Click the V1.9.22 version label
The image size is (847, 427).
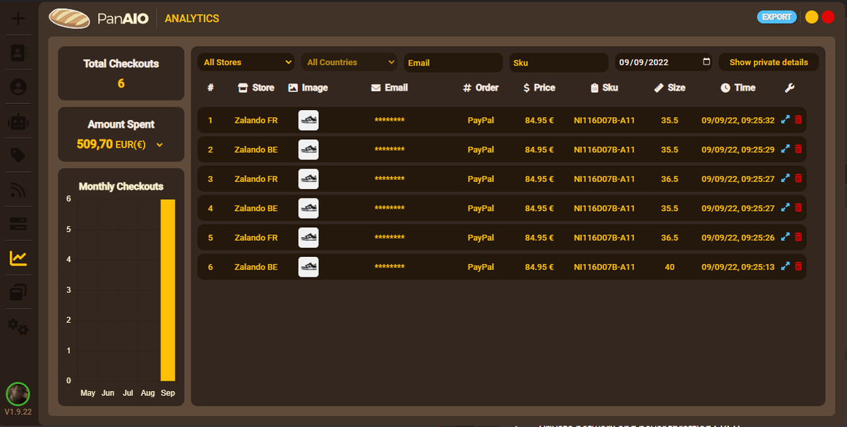[18, 412]
